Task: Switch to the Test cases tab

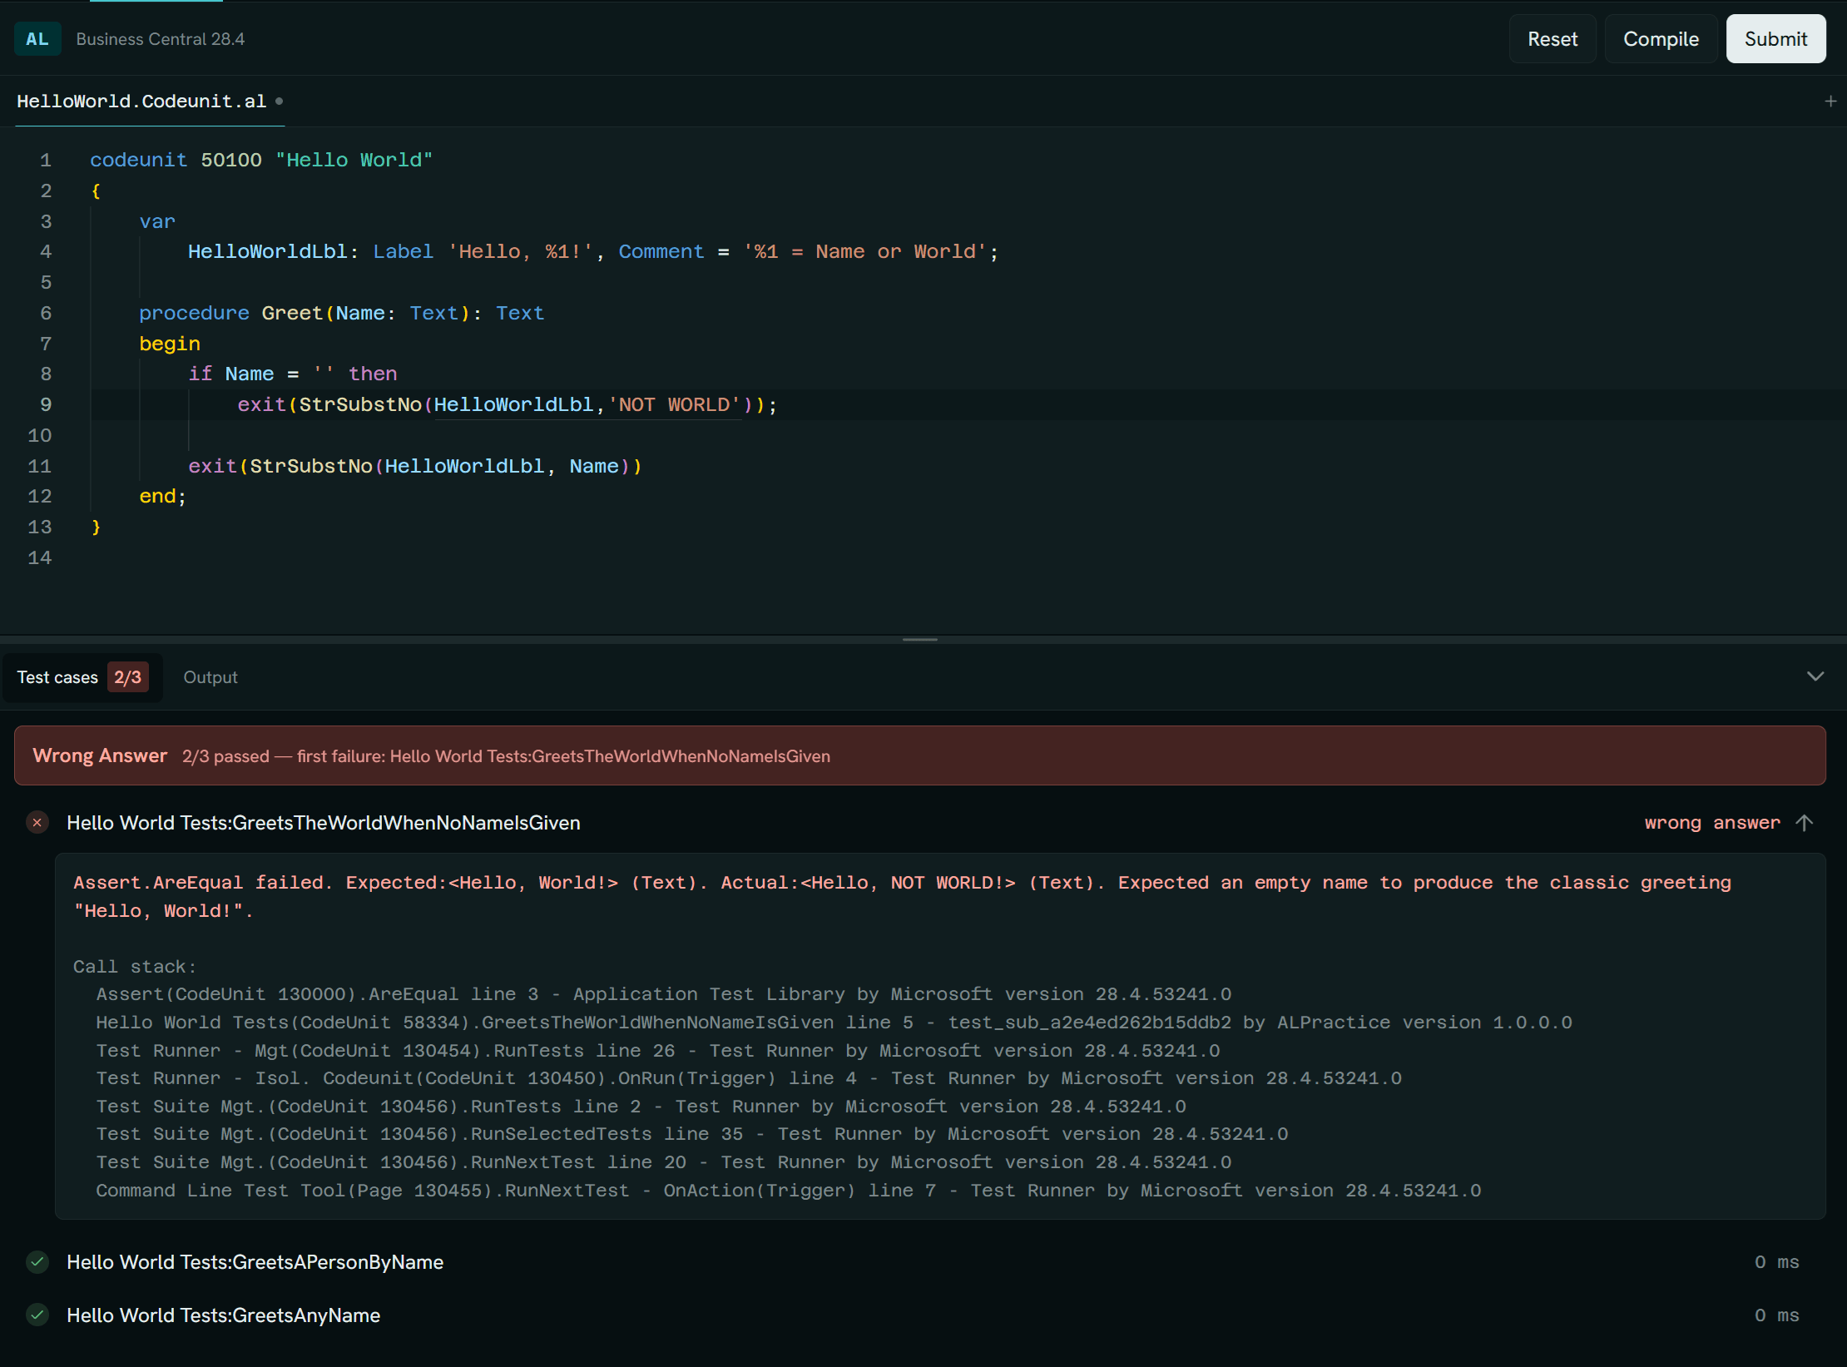Action: 82,677
